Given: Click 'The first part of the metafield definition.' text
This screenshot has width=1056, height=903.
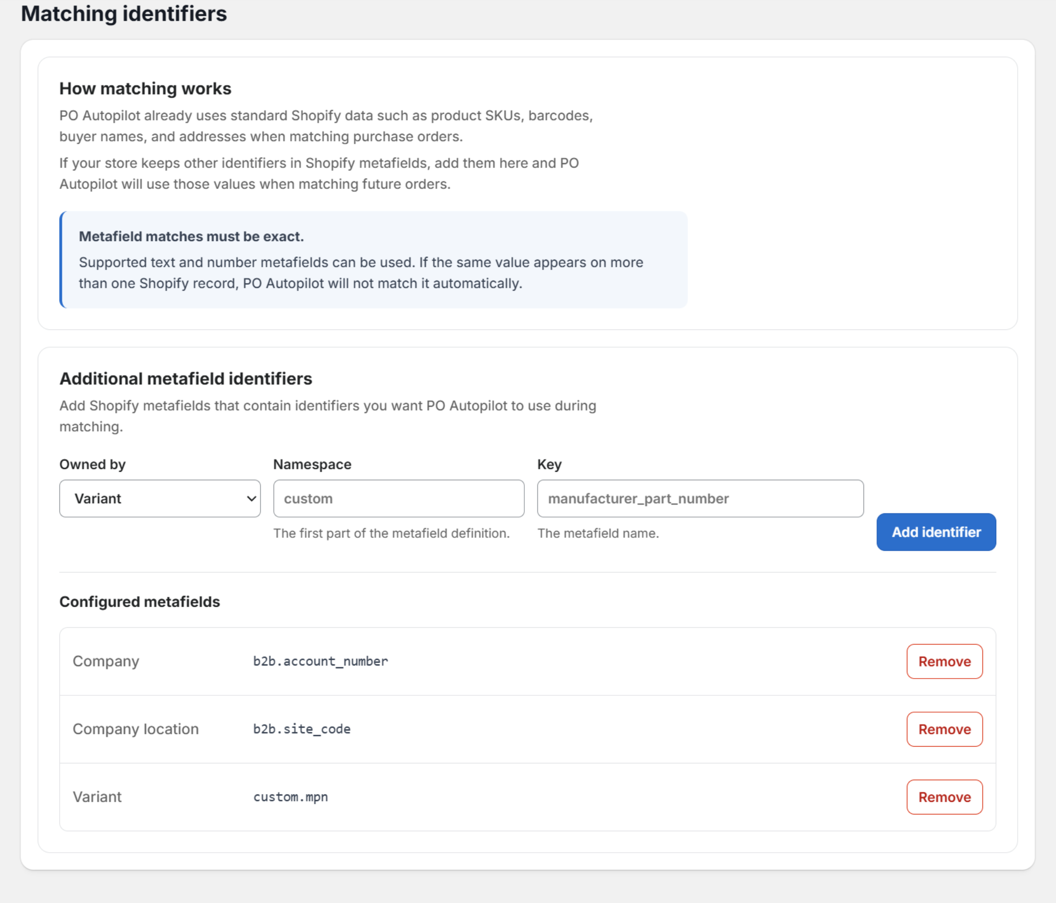Looking at the screenshot, I should 392,533.
